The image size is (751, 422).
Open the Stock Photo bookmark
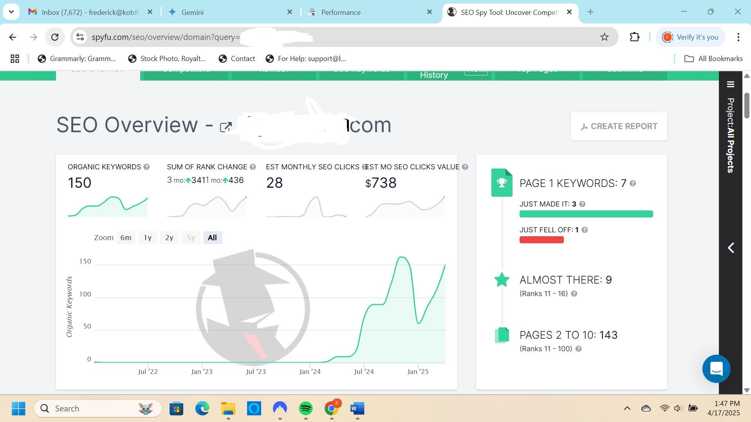click(x=167, y=59)
